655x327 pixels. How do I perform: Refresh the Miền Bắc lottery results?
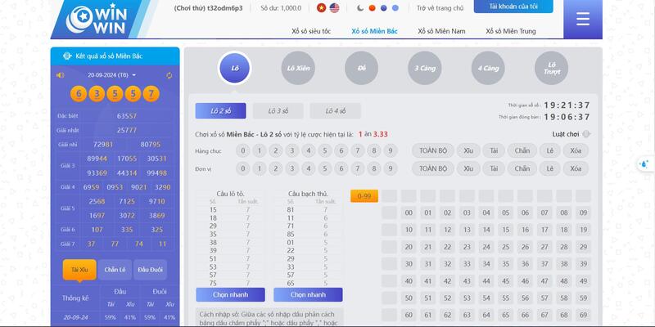[169, 75]
